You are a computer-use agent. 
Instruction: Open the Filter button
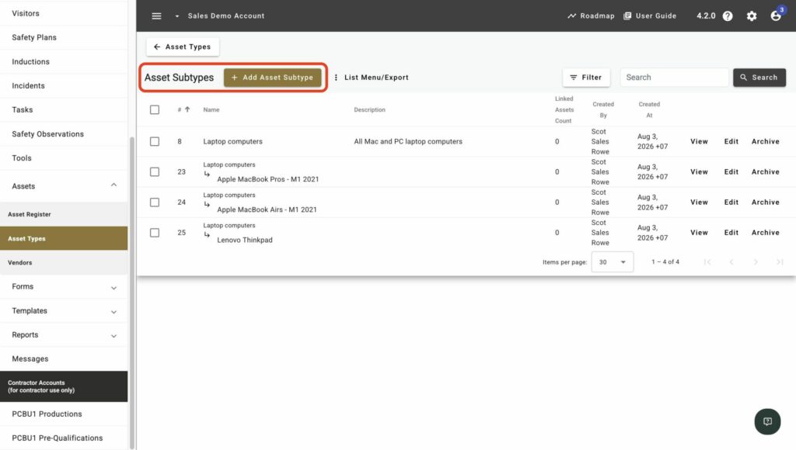[x=586, y=78]
